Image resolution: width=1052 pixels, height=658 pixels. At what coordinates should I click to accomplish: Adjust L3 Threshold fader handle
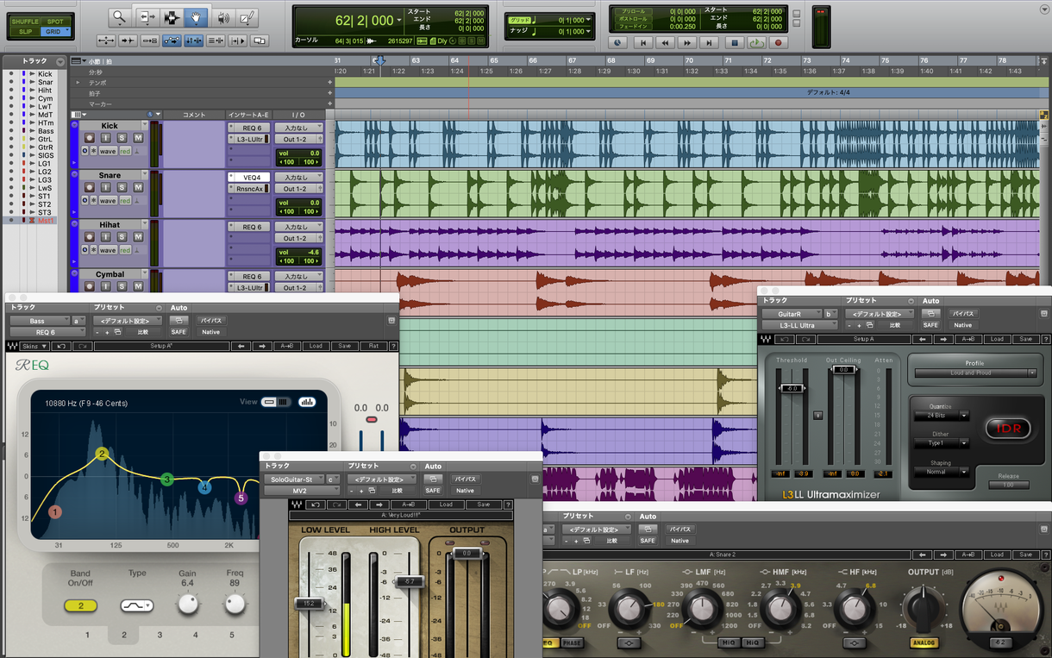(793, 389)
